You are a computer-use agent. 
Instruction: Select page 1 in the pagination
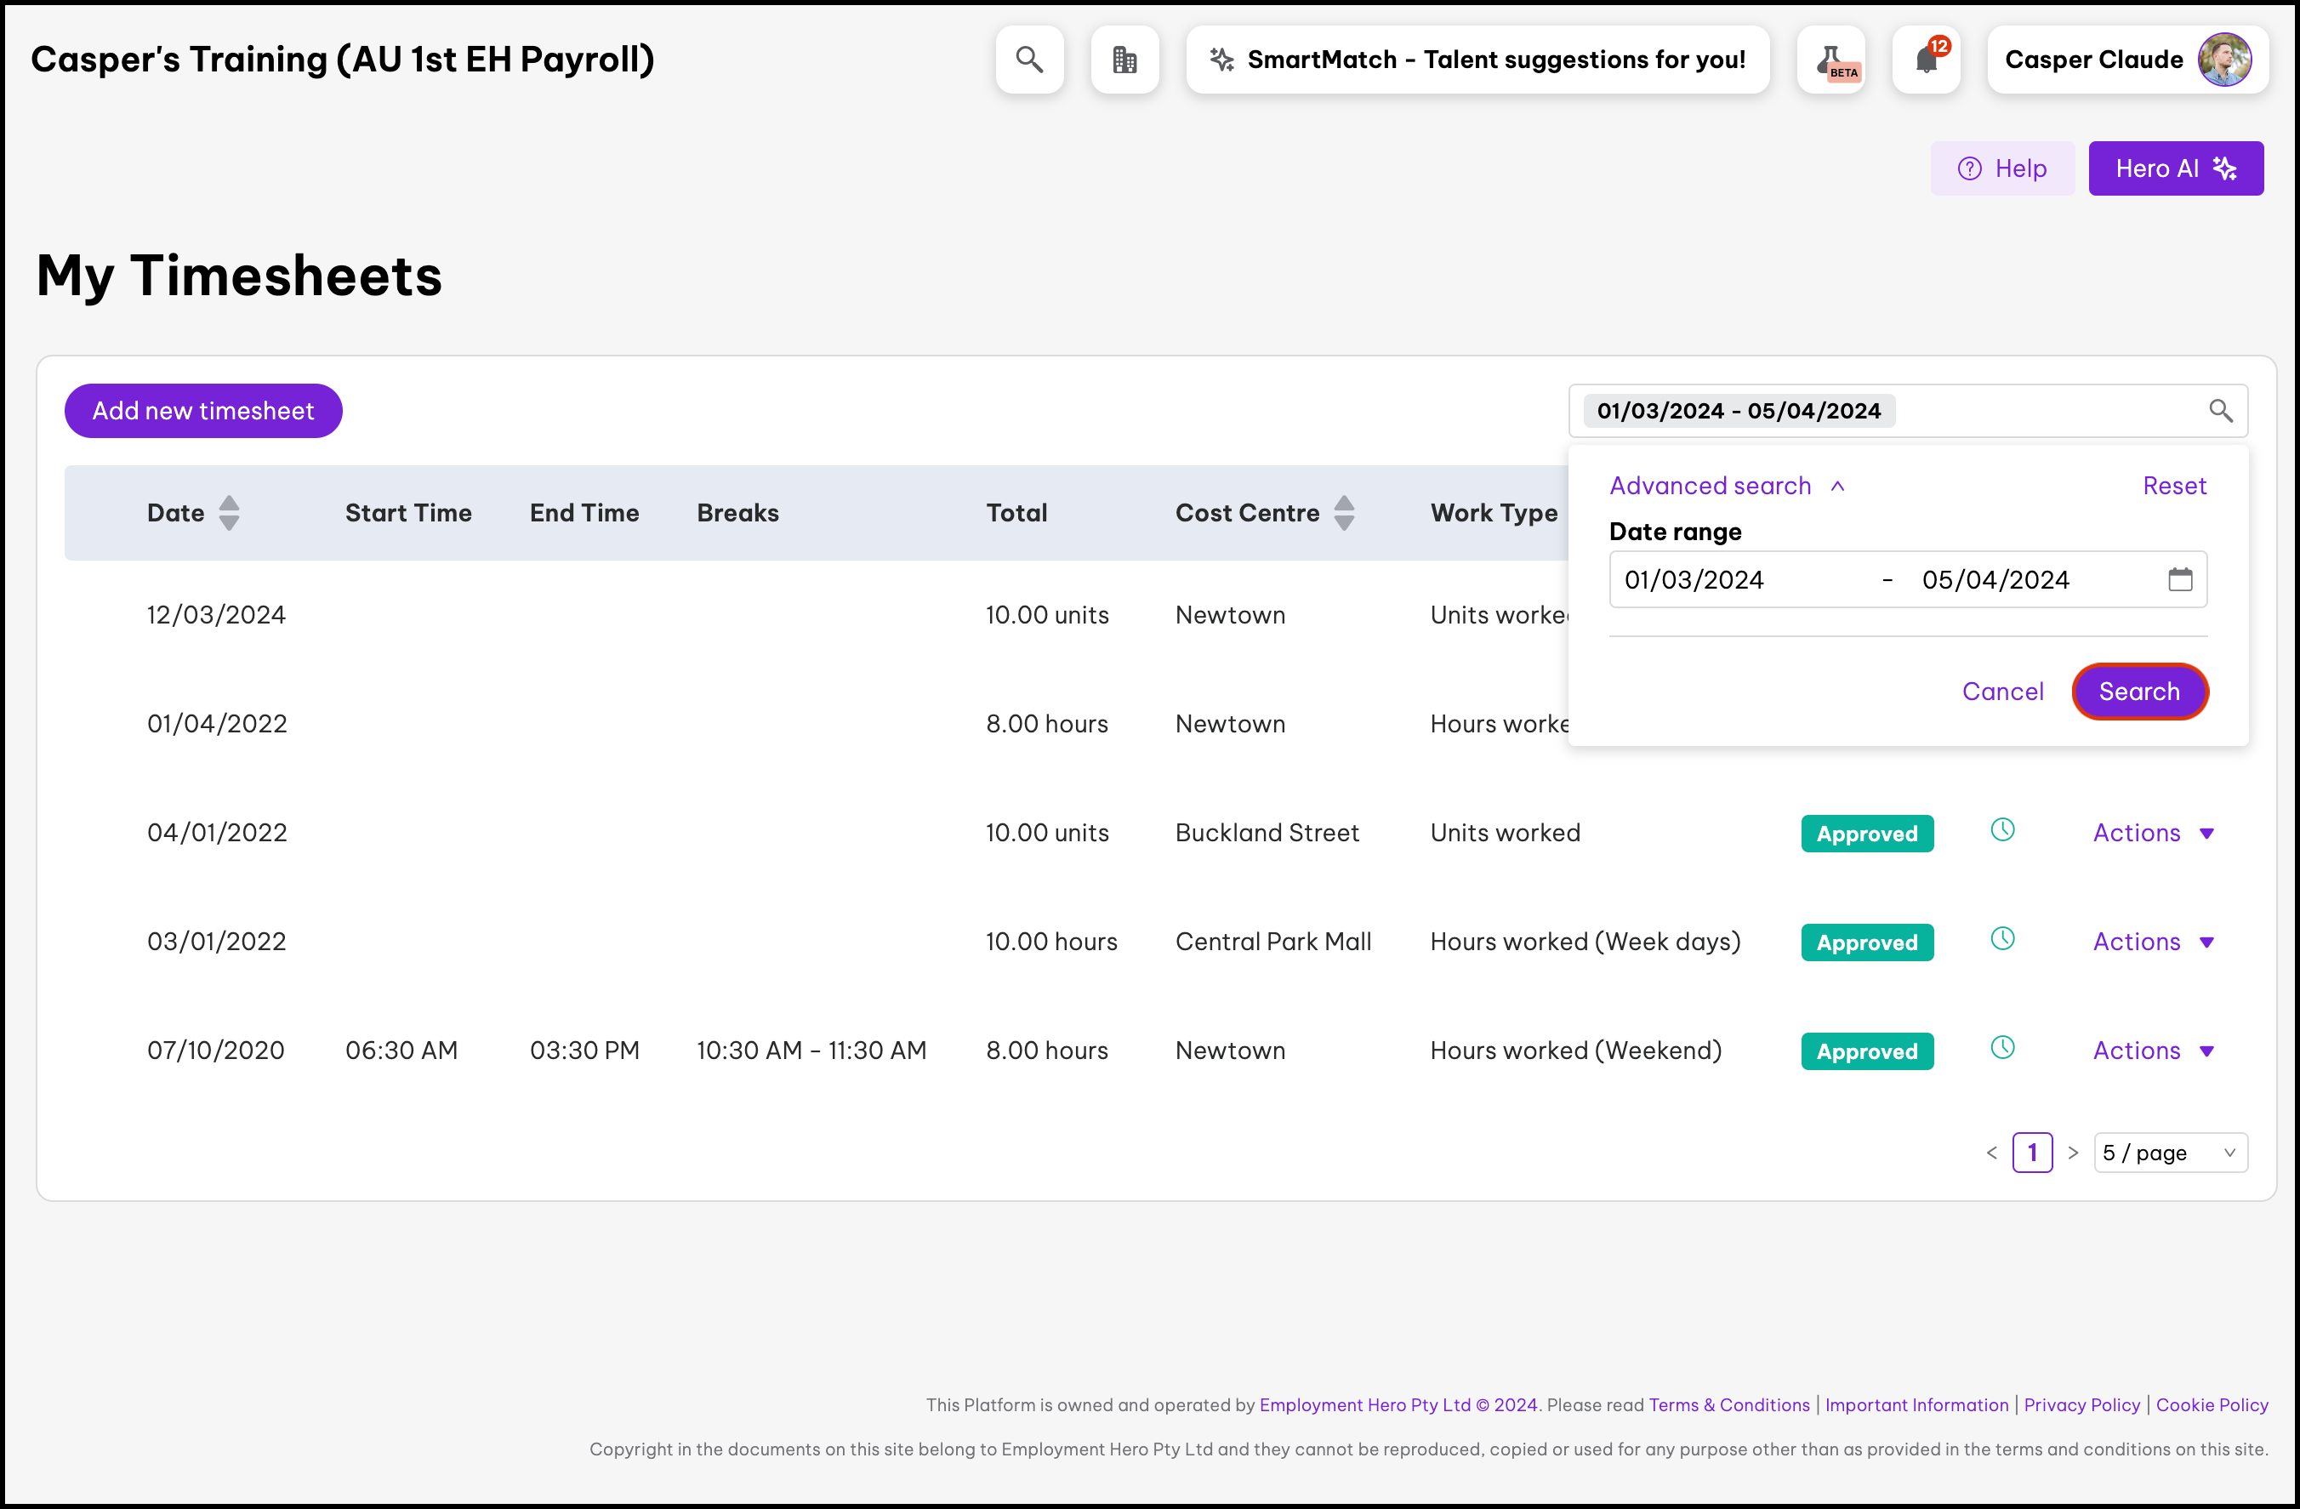coord(2031,1153)
